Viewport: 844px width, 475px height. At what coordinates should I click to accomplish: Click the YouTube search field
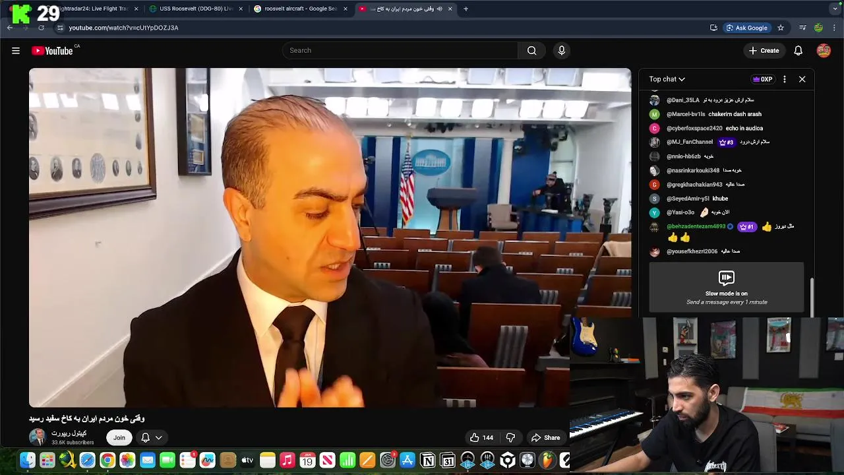pos(400,51)
